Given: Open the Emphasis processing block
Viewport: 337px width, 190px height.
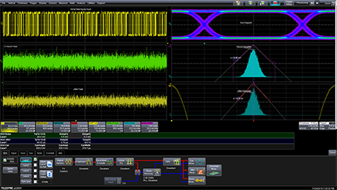Looking at the screenshot, I should point(83,162).
